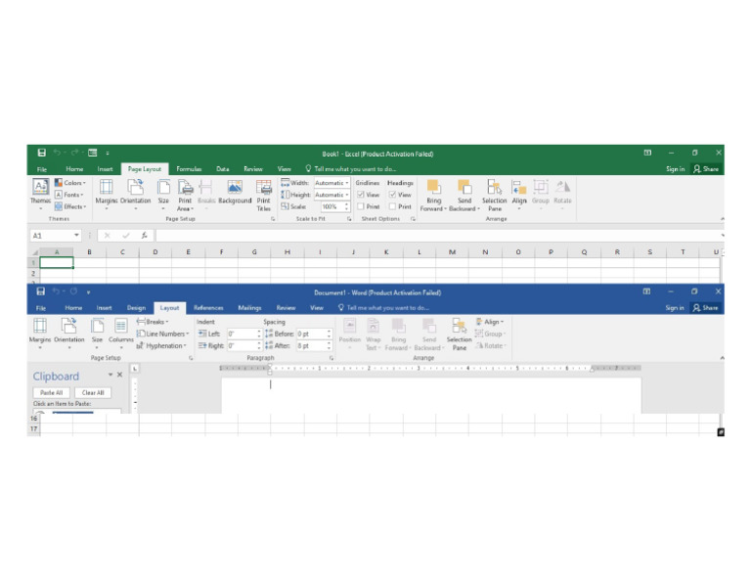Click Excel formula bar input
This screenshot has height=581, width=751.
coord(438,235)
